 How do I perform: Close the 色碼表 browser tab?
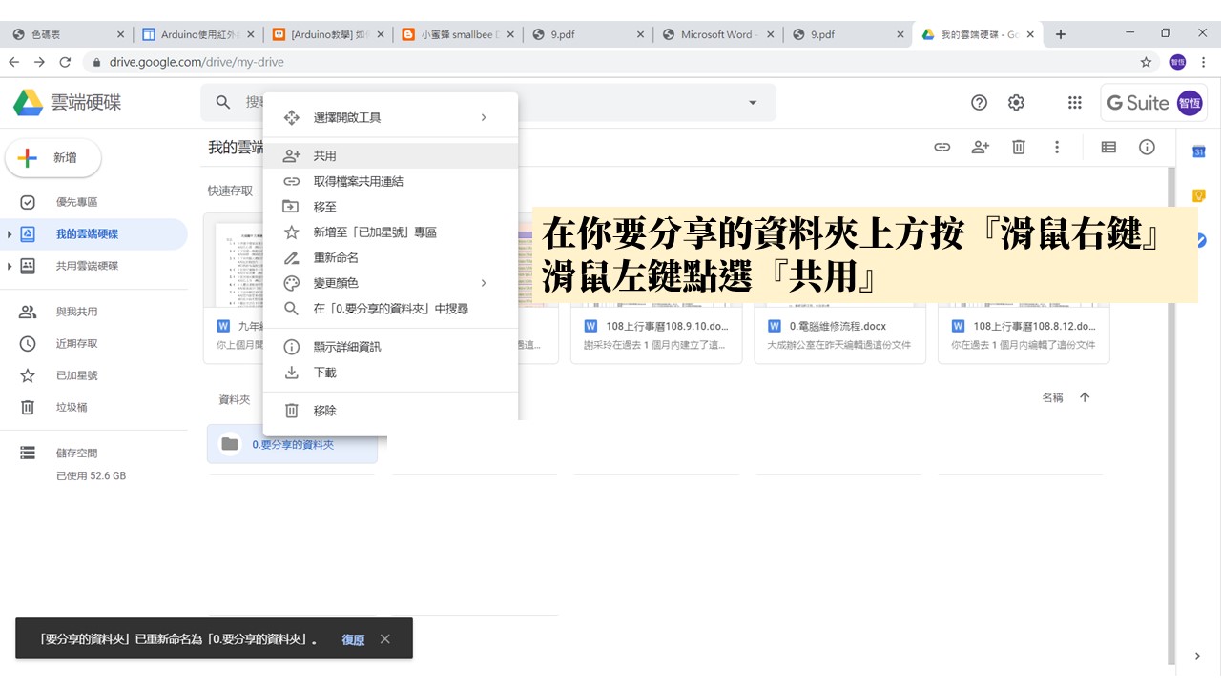(x=119, y=34)
